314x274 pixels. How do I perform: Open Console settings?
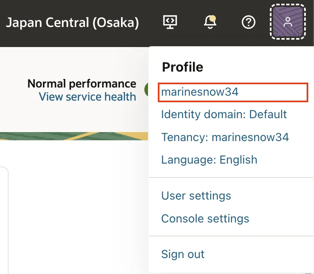pos(205,218)
